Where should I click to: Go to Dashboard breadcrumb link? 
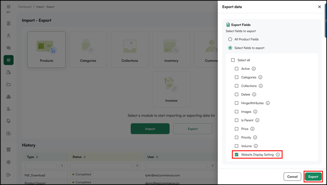(x=24, y=7)
